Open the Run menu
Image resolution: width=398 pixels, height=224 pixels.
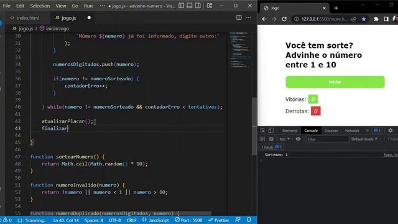tap(88, 6)
